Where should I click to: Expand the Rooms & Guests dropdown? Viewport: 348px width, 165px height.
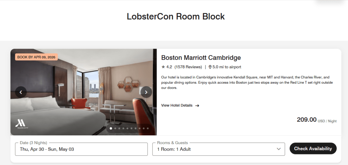219,149
